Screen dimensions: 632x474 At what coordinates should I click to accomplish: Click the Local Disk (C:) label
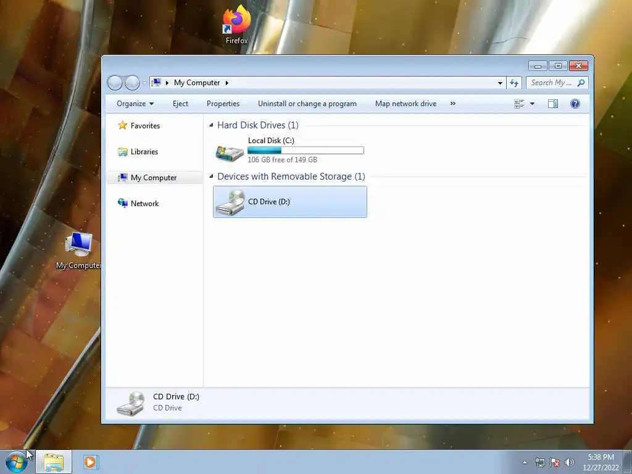271,141
